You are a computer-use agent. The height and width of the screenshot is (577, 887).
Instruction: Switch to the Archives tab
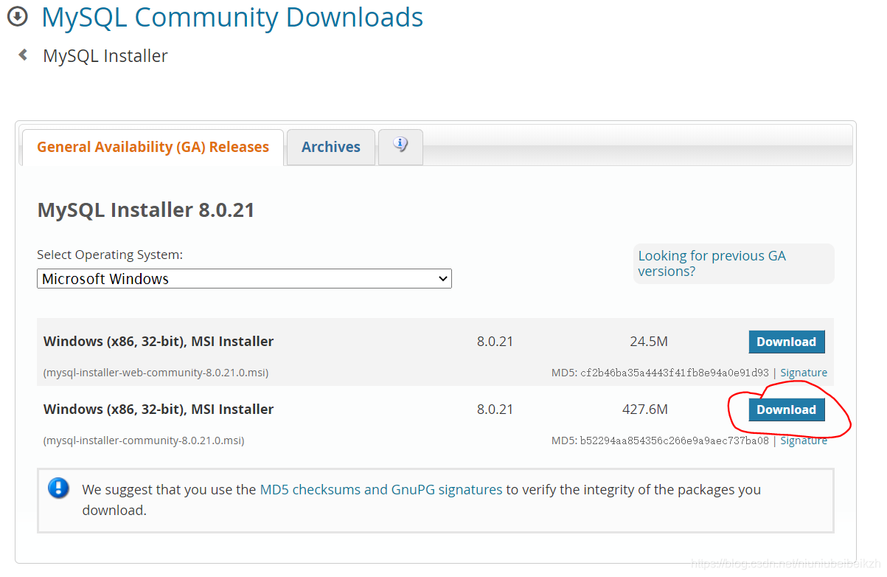(x=331, y=147)
